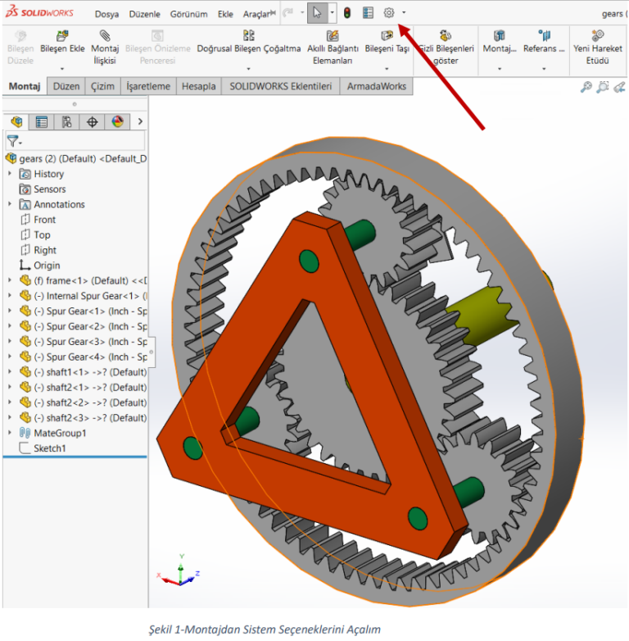
Task: Open dropdown arrow next to options gear
Action: [404, 13]
